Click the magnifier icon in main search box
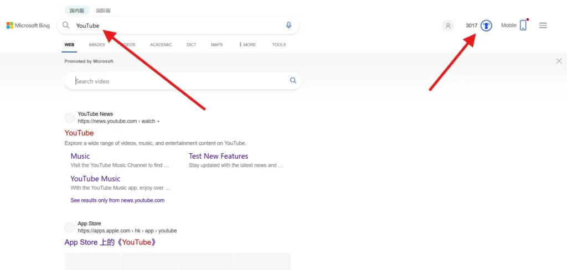 click(66, 25)
